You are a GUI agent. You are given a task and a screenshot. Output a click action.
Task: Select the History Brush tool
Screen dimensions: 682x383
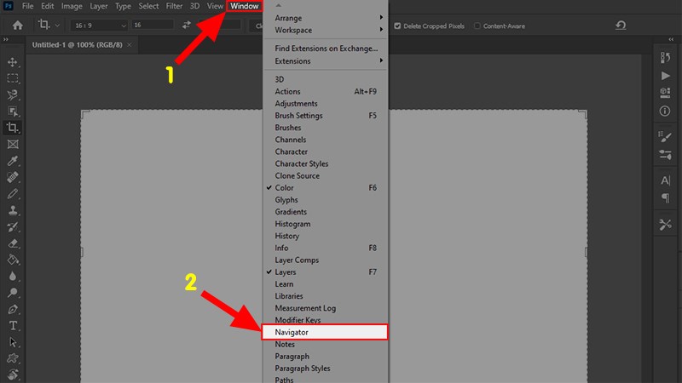coord(12,226)
